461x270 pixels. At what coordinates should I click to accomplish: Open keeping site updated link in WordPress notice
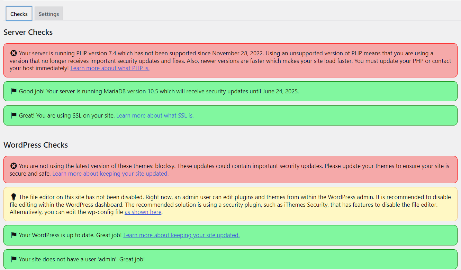coord(181,235)
